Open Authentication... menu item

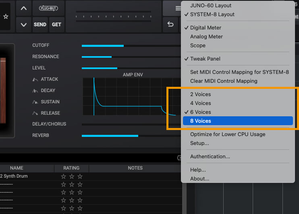click(x=238, y=157)
